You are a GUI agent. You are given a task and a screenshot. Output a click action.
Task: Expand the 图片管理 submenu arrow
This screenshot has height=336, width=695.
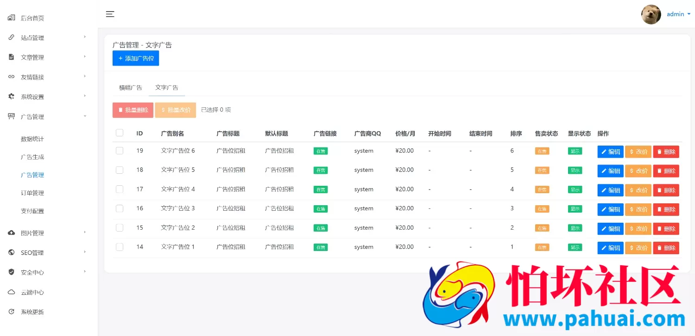pyautogui.click(x=85, y=232)
